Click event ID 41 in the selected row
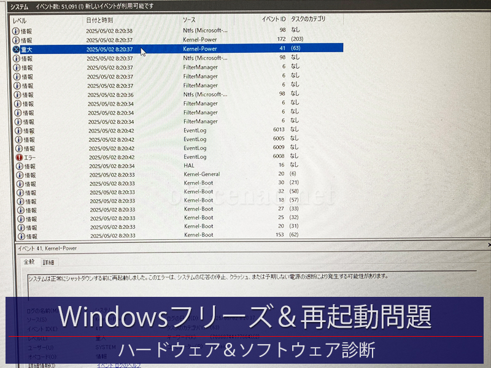 tap(282, 48)
